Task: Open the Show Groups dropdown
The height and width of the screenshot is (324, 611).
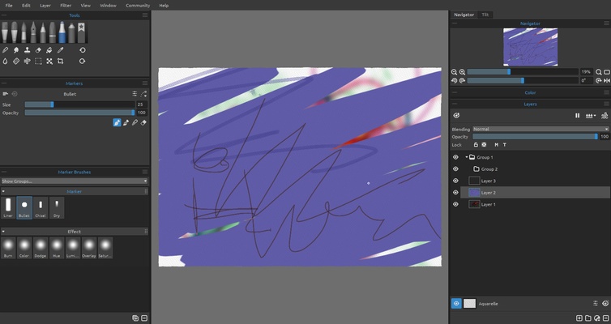Action: pyautogui.click(x=74, y=181)
